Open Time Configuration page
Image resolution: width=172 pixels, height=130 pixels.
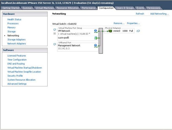click(x=17, y=60)
